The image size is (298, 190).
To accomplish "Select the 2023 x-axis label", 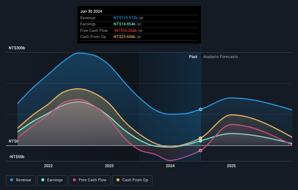I will pyautogui.click(x=109, y=166).
